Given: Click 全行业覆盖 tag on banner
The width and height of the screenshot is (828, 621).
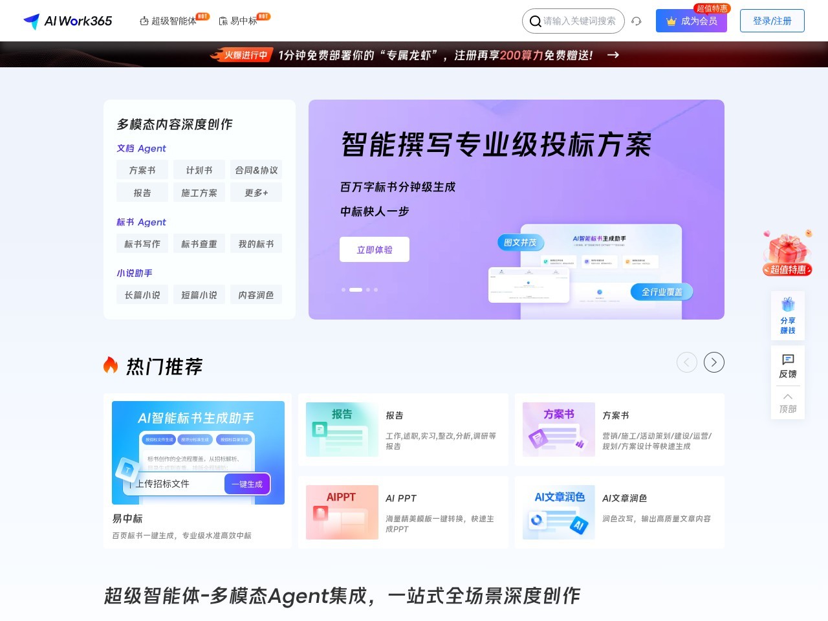Looking at the screenshot, I should [662, 292].
